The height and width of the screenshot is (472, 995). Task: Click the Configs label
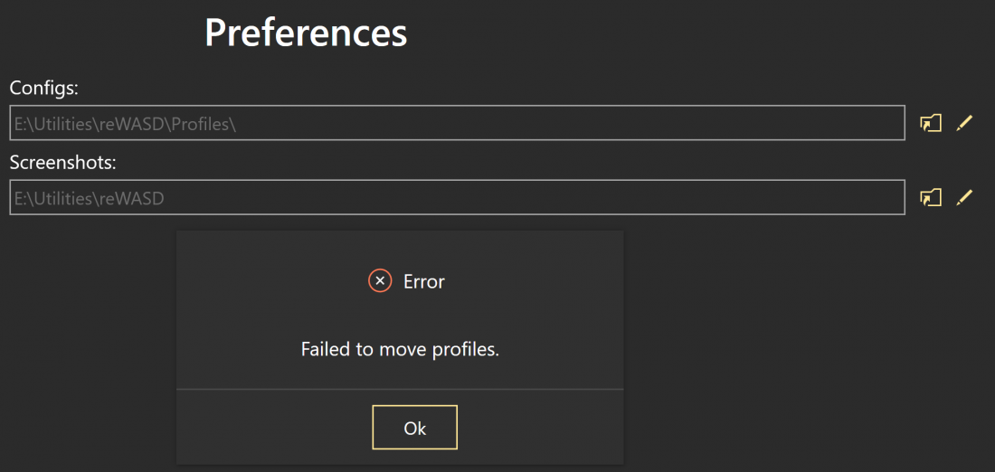[x=43, y=89]
